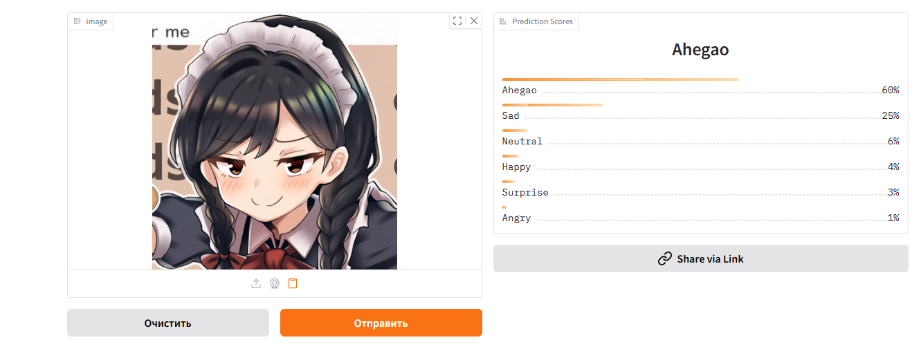Click the orange Ahegao confidence bar
Viewport: 921px width, 360px height.
tap(621, 79)
